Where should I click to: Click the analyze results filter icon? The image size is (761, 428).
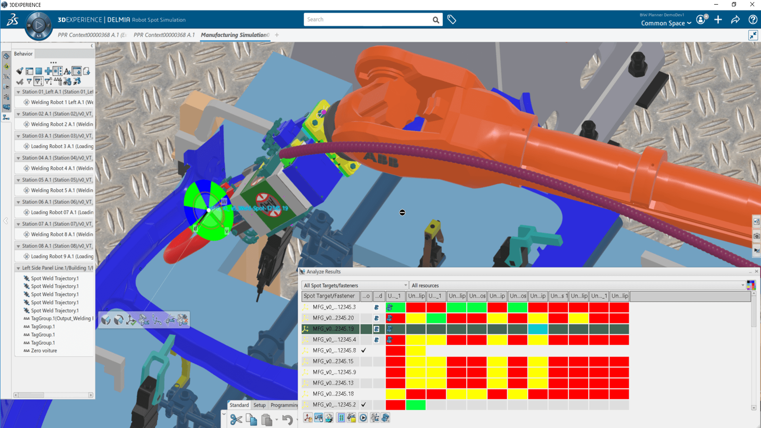(751, 285)
